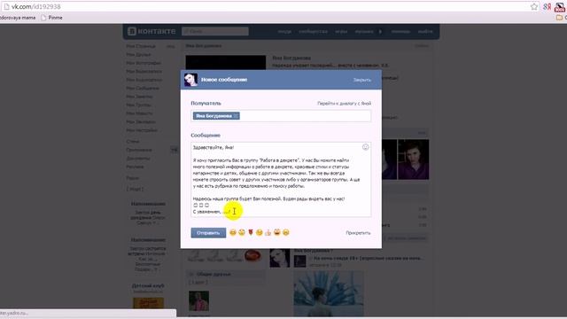
Task: Click the profile name Яна Богданова heading
Action: (291, 58)
